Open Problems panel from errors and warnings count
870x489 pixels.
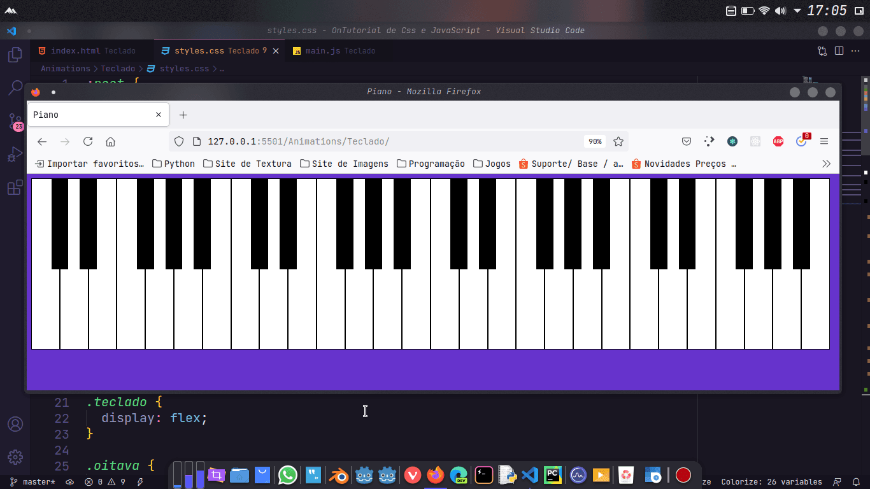pos(105,482)
